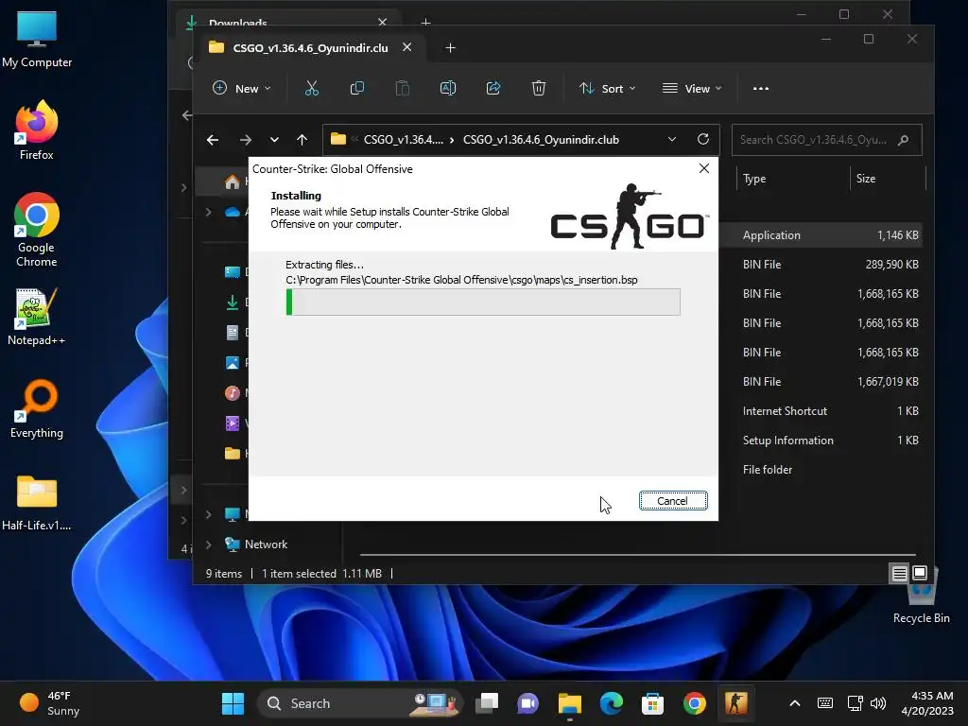Image resolution: width=968 pixels, height=726 pixels.
Task: Open the recent locations chevron
Action: tap(274, 140)
